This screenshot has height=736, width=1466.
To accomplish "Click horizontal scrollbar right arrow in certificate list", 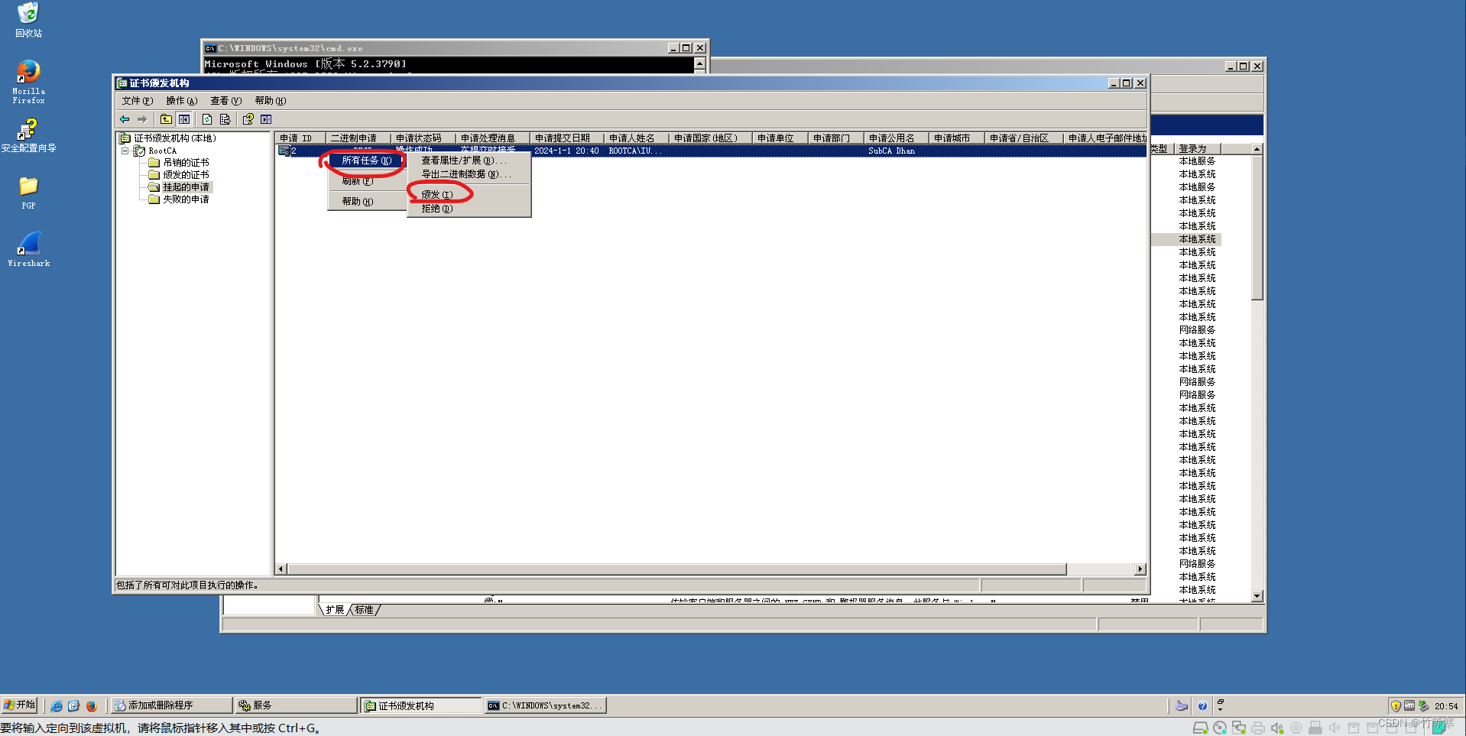I will click(x=1140, y=569).
